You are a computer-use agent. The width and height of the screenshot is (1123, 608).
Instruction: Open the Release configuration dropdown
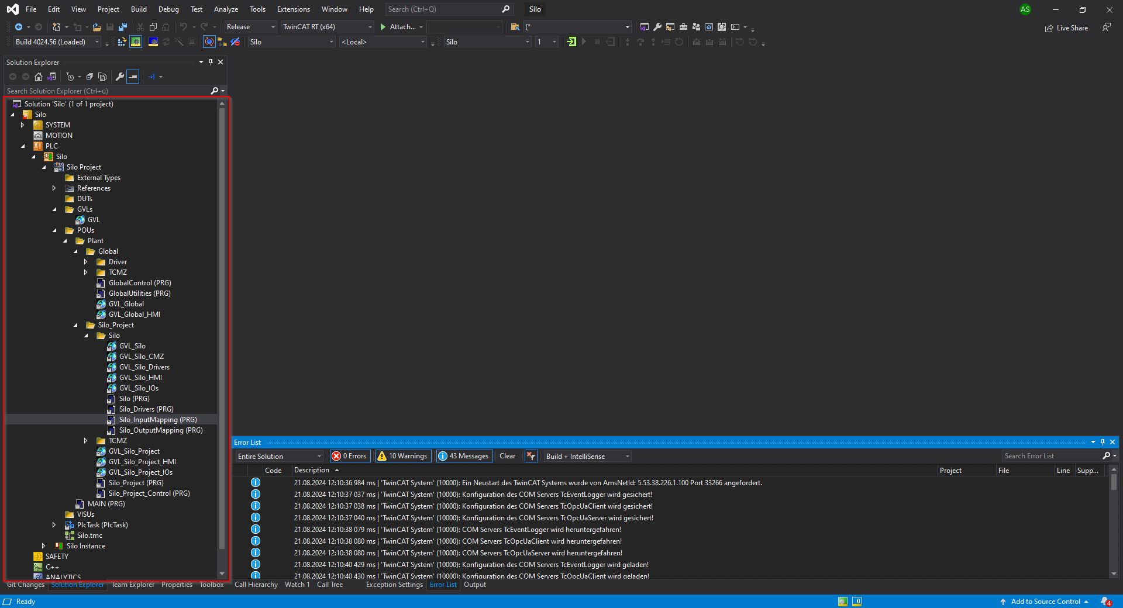click(x=250, y=27)
